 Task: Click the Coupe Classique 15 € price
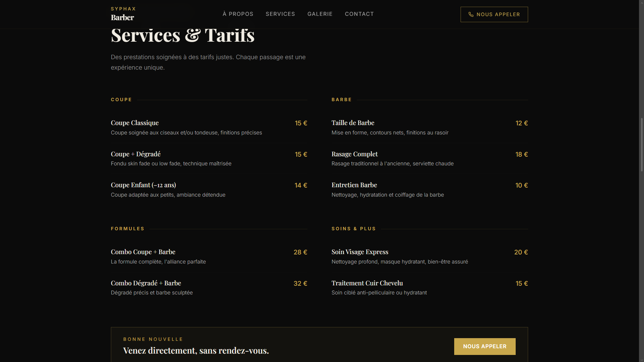pos(301,123)
